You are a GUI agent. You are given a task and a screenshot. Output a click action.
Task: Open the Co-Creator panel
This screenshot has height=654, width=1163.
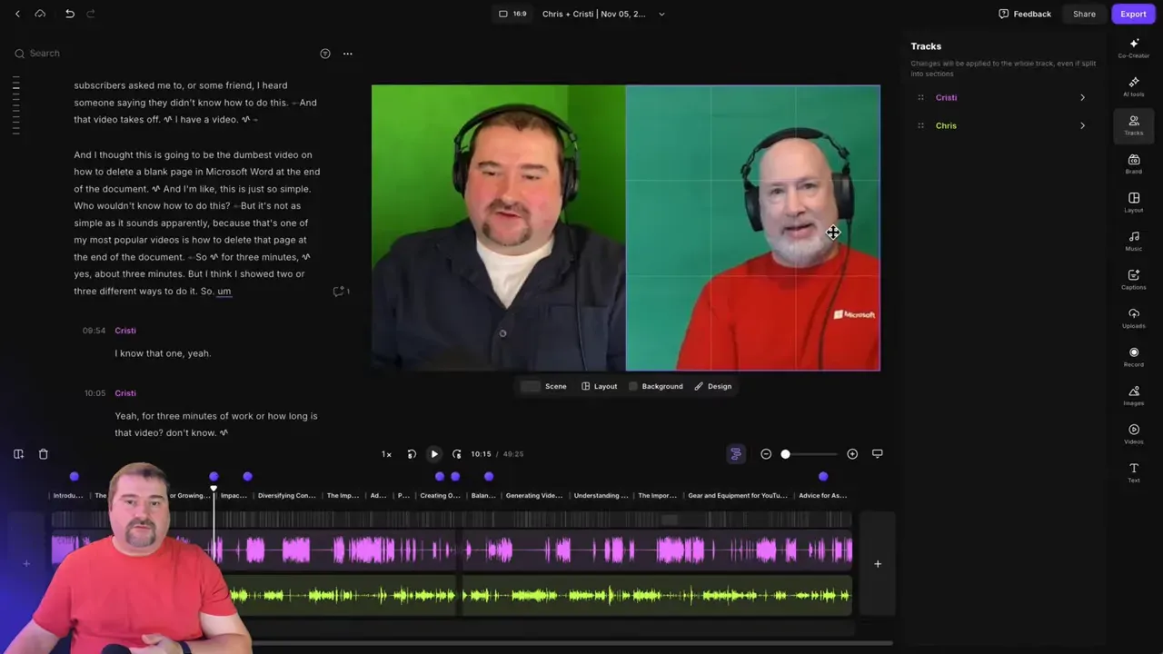[1134, 48]
